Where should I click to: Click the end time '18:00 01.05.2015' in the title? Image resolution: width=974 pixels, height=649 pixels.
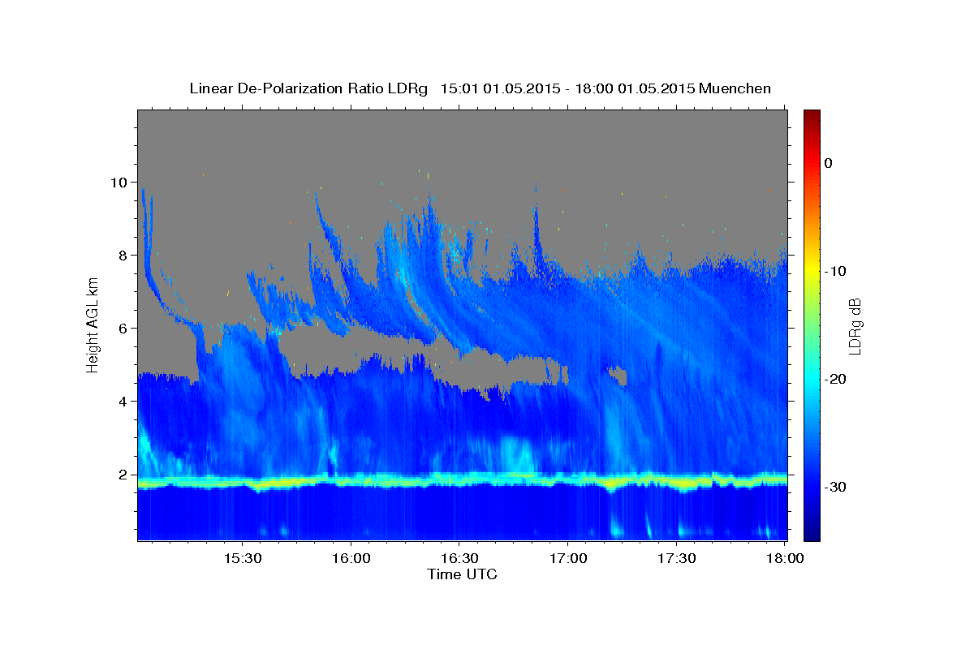pos(634,88)
